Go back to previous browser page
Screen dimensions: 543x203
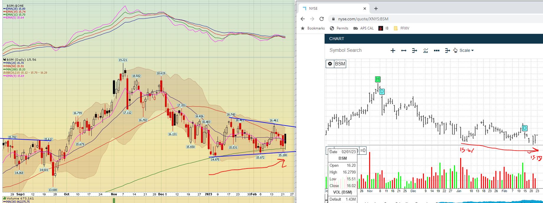(302, 19)
